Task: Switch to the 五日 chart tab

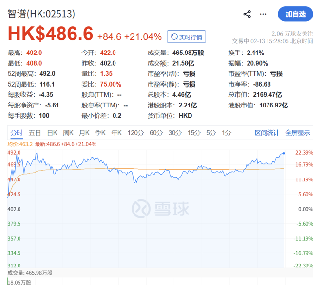Action: pos(35,133)
